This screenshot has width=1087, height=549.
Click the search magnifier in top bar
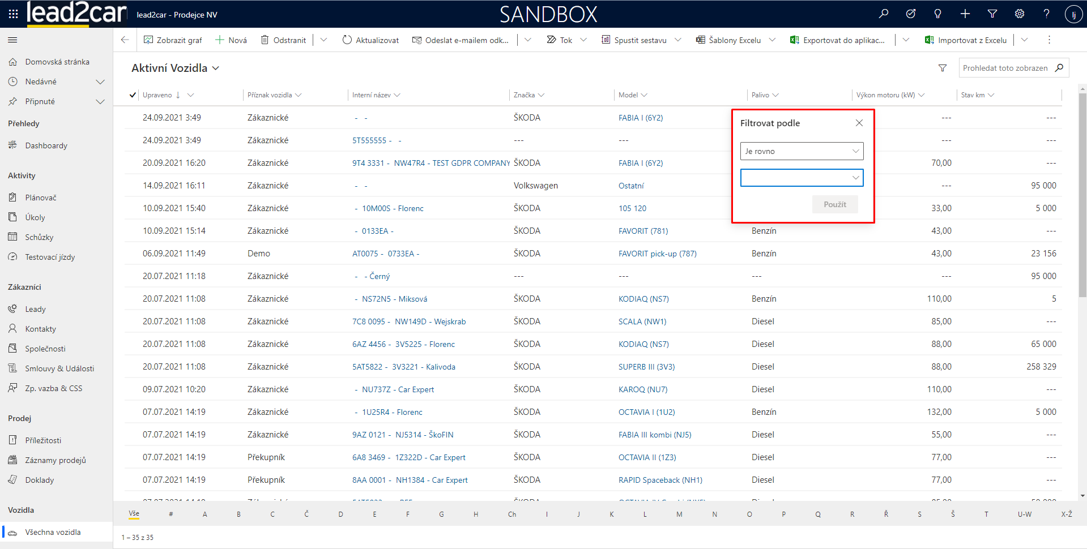tap(883, 14)
